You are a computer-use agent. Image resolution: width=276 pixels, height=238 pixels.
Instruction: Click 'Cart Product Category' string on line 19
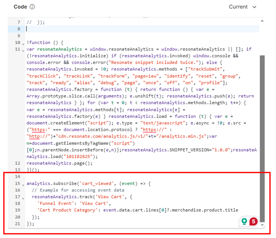67,210
